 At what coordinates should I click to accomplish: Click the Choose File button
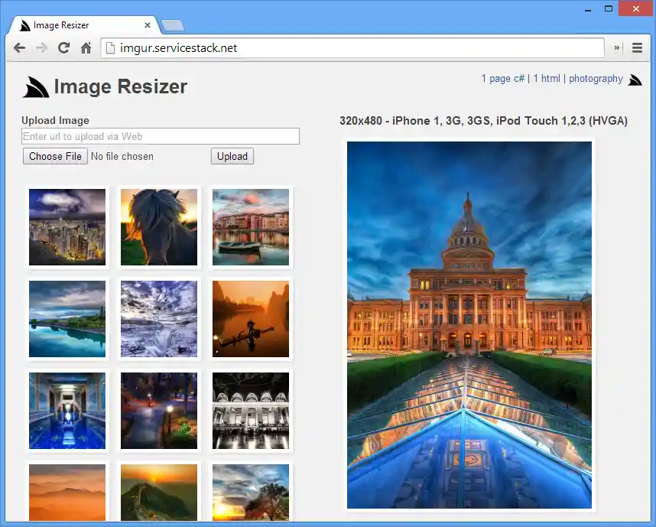[x=55, y=156]
